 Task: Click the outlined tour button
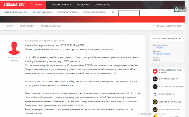coord(129,13)
